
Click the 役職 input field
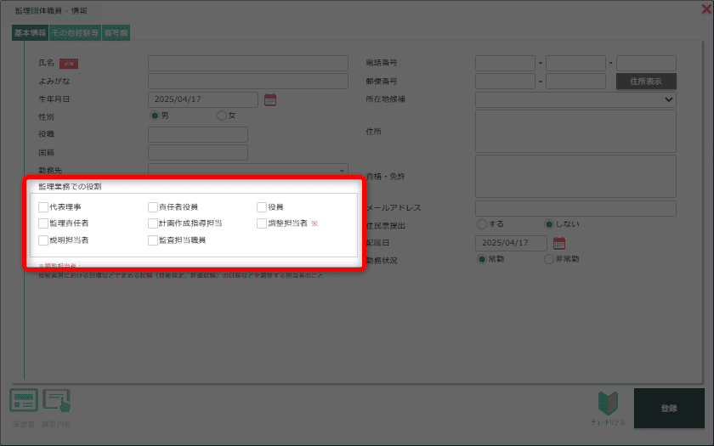point(198,135)
